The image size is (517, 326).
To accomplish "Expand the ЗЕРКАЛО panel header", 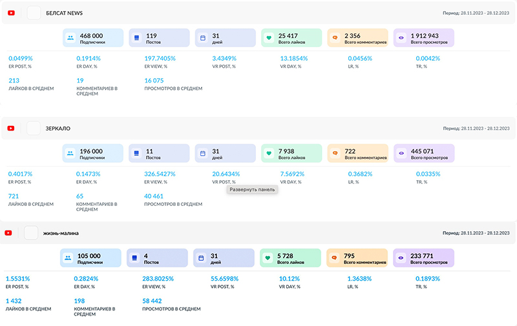I will click(258, 128).
